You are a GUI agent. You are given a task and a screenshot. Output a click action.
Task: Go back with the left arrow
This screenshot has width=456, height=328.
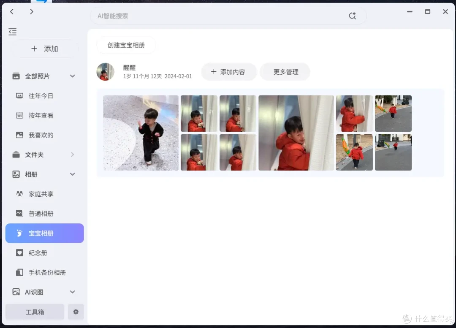click(x=12, y=12)
